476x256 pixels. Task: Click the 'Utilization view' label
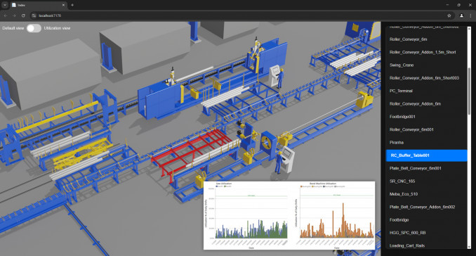[57, 28]
